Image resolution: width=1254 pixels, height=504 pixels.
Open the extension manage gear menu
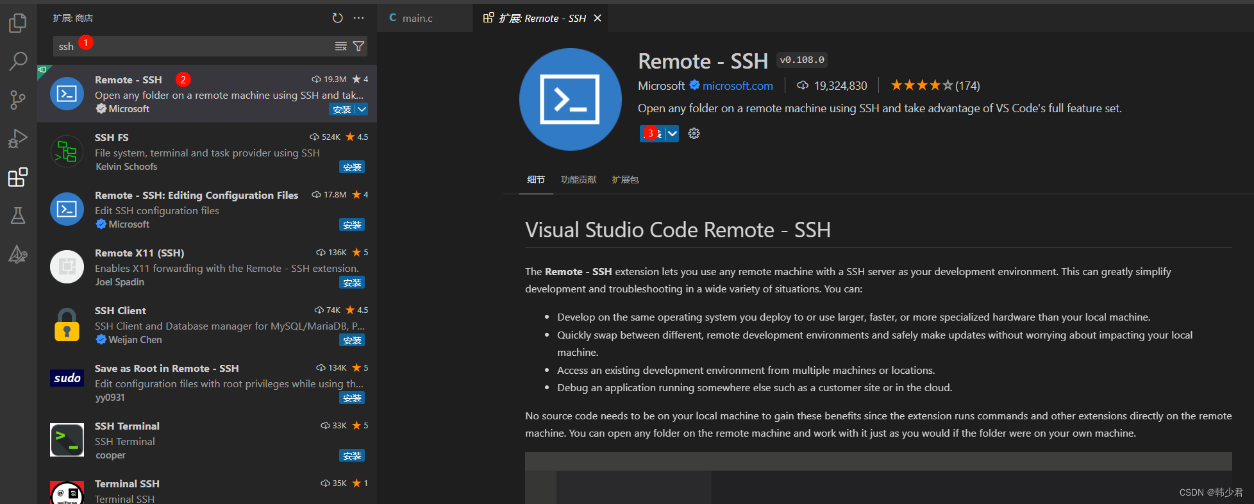coord(694,133)
